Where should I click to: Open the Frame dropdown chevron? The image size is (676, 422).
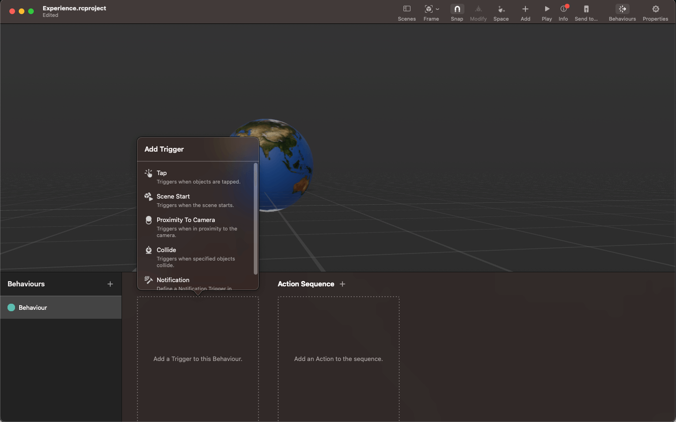pos(438,9)
